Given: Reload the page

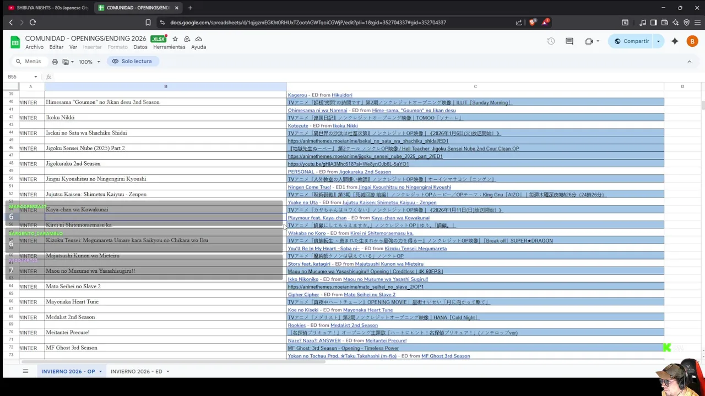Looking at the screenshot, I should [32, 23].
